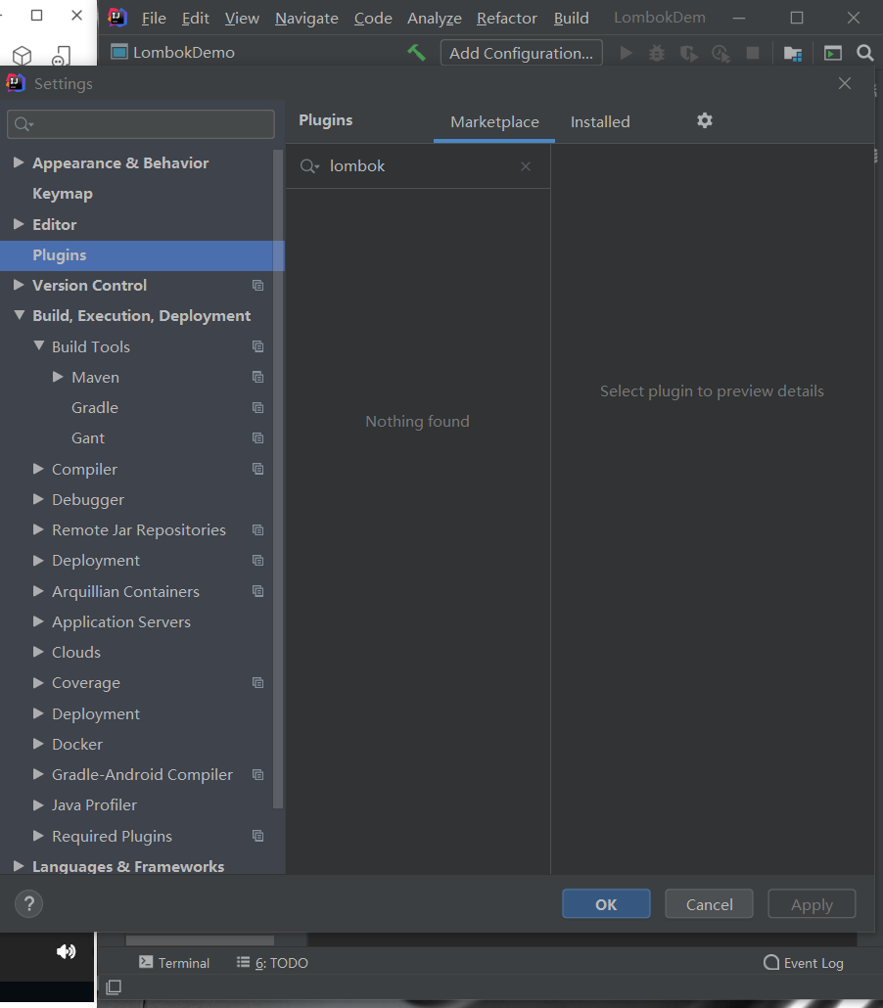Clear the lombok search with X icon
The width and height of the screenshot is (883, 1008).
526,166
